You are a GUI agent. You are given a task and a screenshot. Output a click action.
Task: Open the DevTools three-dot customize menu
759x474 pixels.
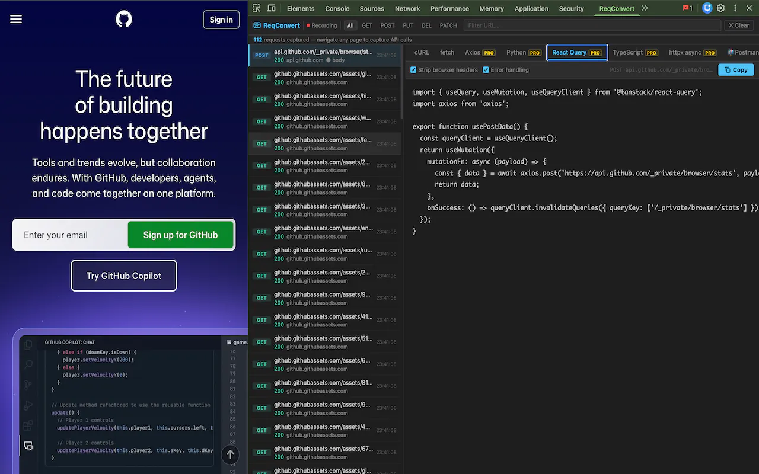click(x=736, y=8)
